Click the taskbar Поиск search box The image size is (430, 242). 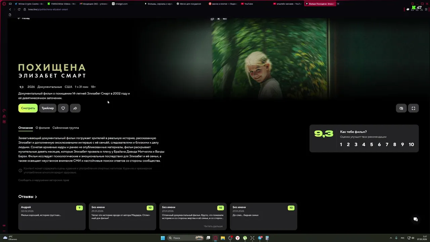coord(186,238)
